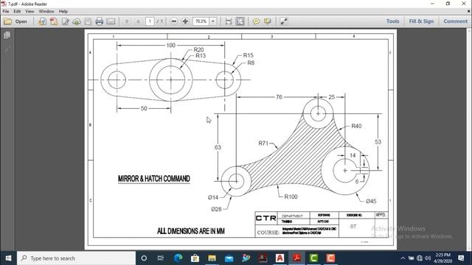Zoom in with the plus icon
The width and height of the screenshot is (472, 265).
click(185, 21)
